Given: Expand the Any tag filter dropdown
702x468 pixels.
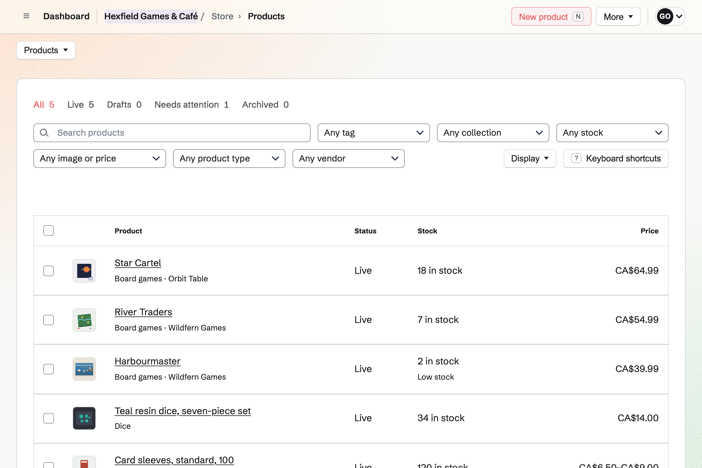Looking at the screenshot, I should [374, 133].
